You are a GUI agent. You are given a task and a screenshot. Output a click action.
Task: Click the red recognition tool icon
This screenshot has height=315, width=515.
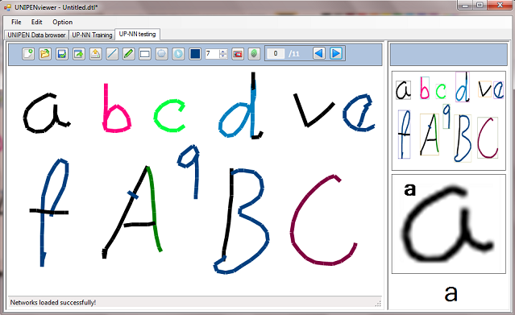[x=238, y=53]
